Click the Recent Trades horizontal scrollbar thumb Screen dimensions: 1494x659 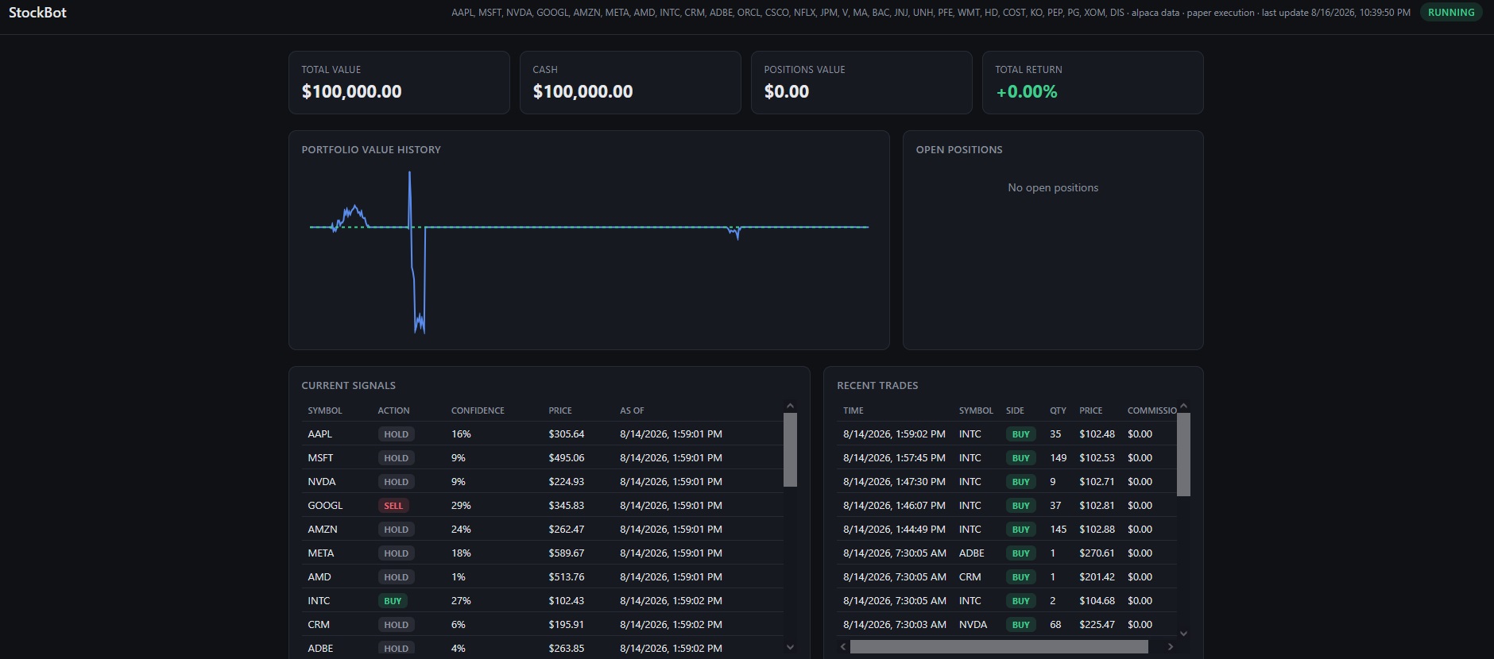(x=999, y=647)
